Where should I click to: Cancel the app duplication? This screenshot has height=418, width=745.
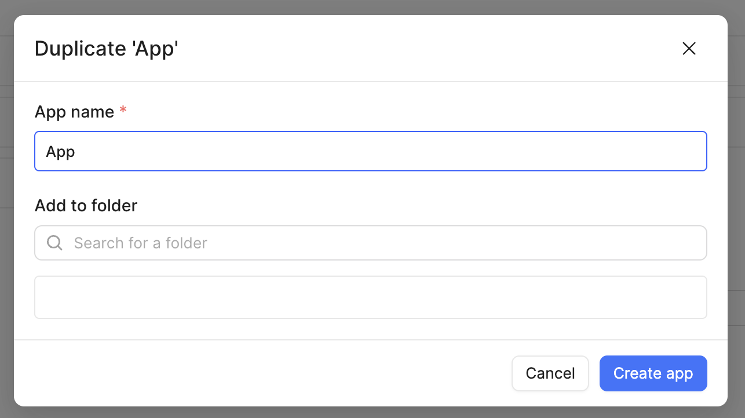pyautogui.click(x=550, y=373)
